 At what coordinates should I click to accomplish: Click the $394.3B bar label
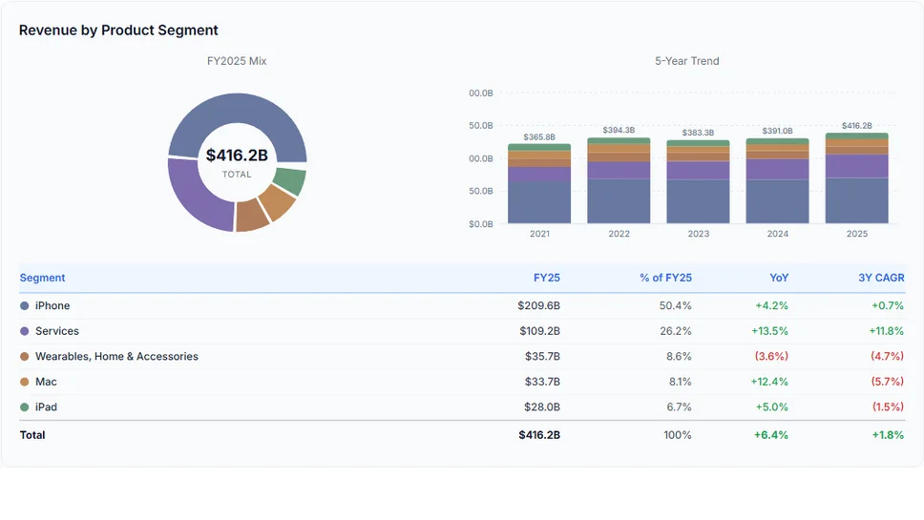619,130
